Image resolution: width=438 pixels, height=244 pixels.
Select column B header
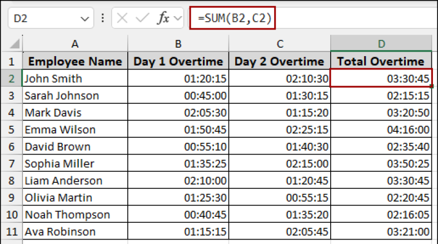tap(178, 44)
